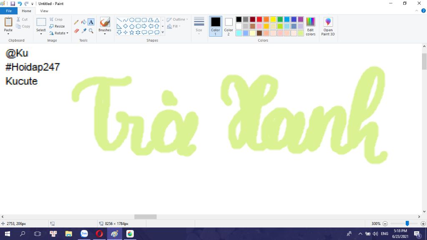Click the Crop button
This screenshot has height=240, width=427.
[56, 19]
